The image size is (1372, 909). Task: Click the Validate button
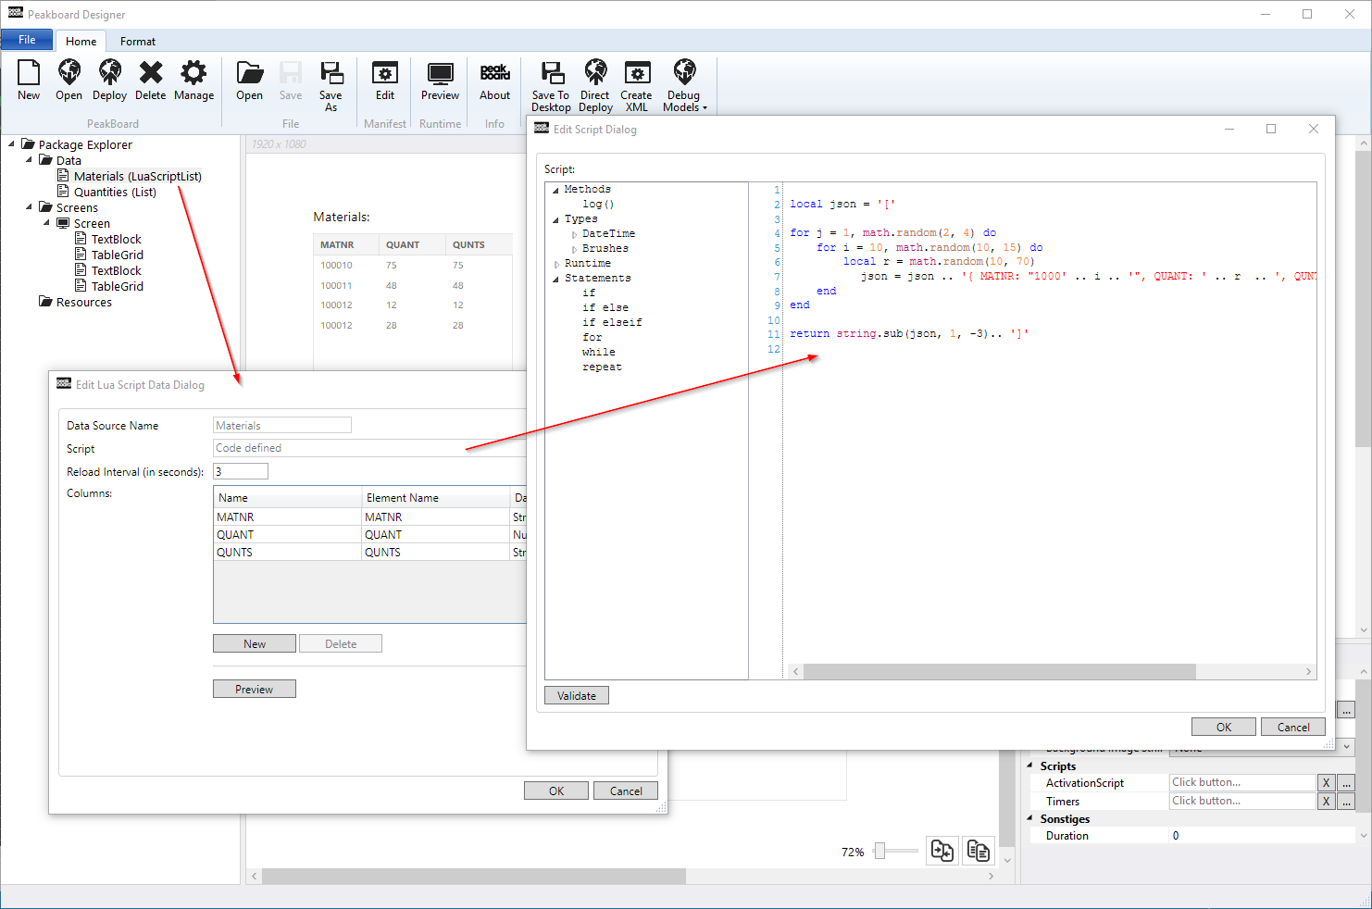click(x=576, y=696)
